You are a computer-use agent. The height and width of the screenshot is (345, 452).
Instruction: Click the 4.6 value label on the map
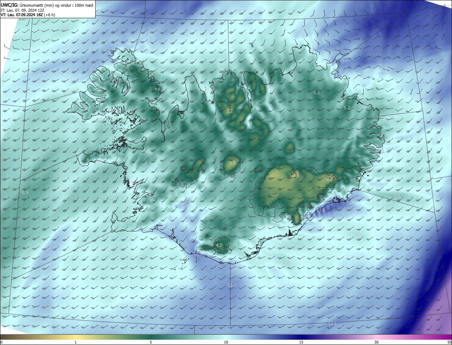[157, 89]
